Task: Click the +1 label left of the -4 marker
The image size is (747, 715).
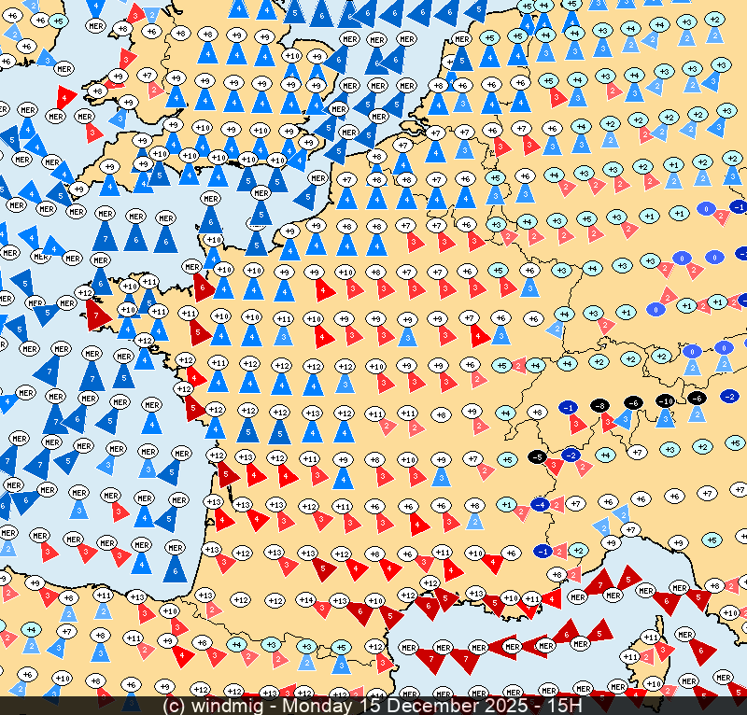Action: pyautogui.click(x=506, y=504)
